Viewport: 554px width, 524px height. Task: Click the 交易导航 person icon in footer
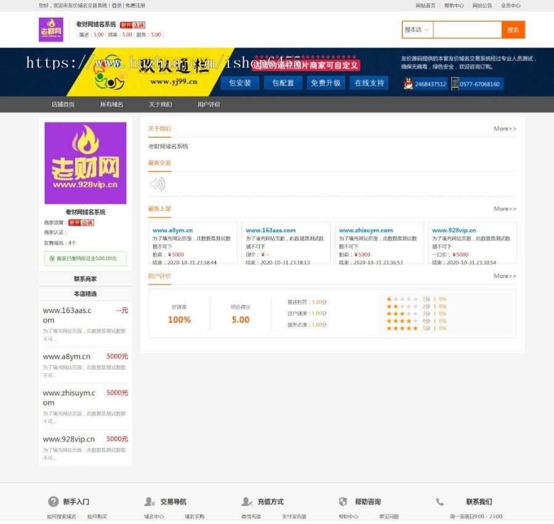(x=148, y=501)
